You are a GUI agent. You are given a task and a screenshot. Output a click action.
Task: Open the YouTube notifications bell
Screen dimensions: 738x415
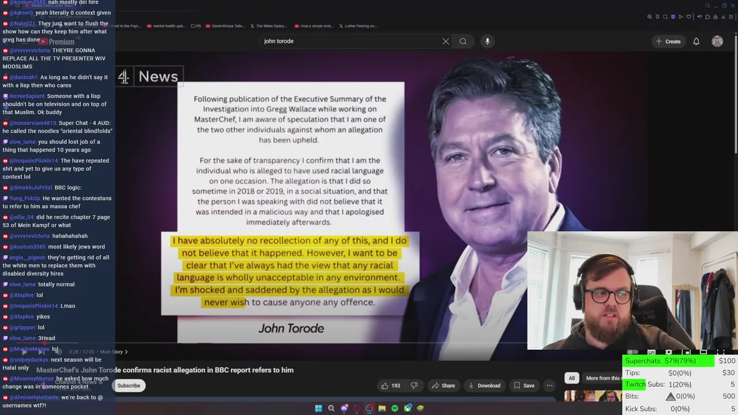point(696,41)
